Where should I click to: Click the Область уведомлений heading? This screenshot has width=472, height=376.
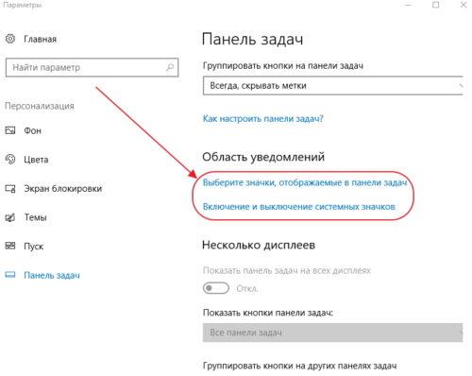263,157
